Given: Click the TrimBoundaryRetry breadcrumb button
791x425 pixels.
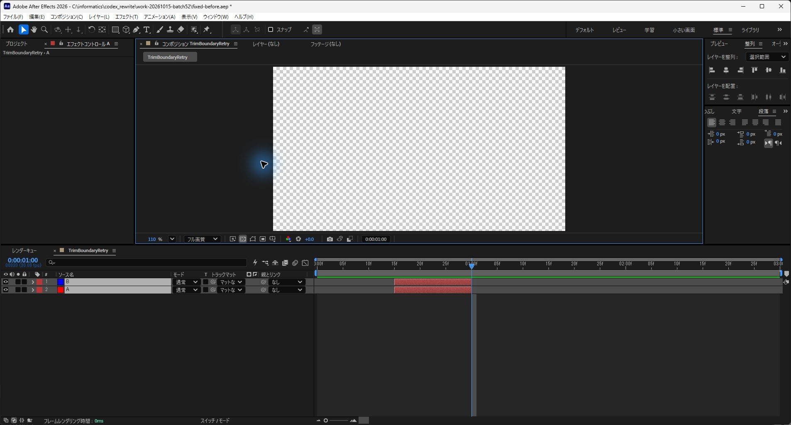Looking at the screenshot, I should pyautogui.click(x=170, y=57).
